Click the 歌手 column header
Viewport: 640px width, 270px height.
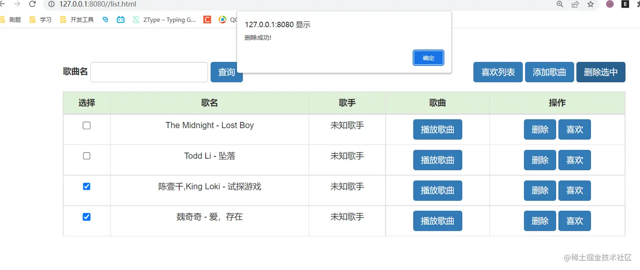pyautogui.click(x=347, y=103)
